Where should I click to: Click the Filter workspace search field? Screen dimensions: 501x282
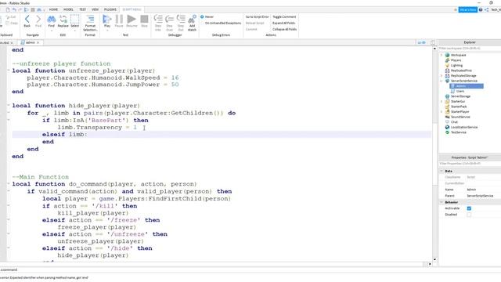(x=470, y=49)
